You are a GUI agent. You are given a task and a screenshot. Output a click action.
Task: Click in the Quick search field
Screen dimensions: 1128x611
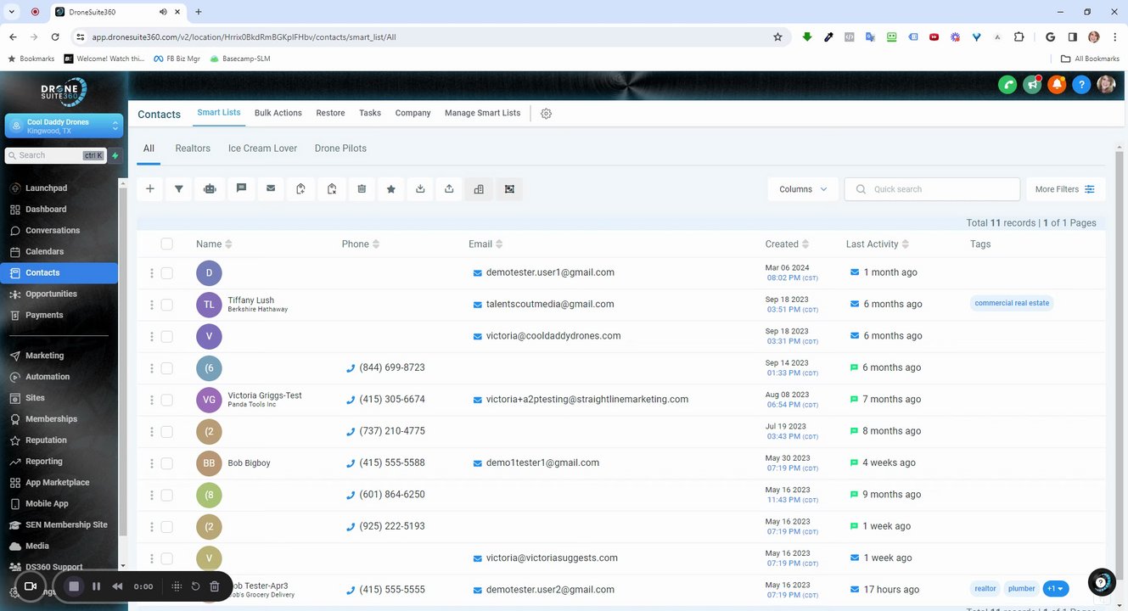tap(932, 189)
